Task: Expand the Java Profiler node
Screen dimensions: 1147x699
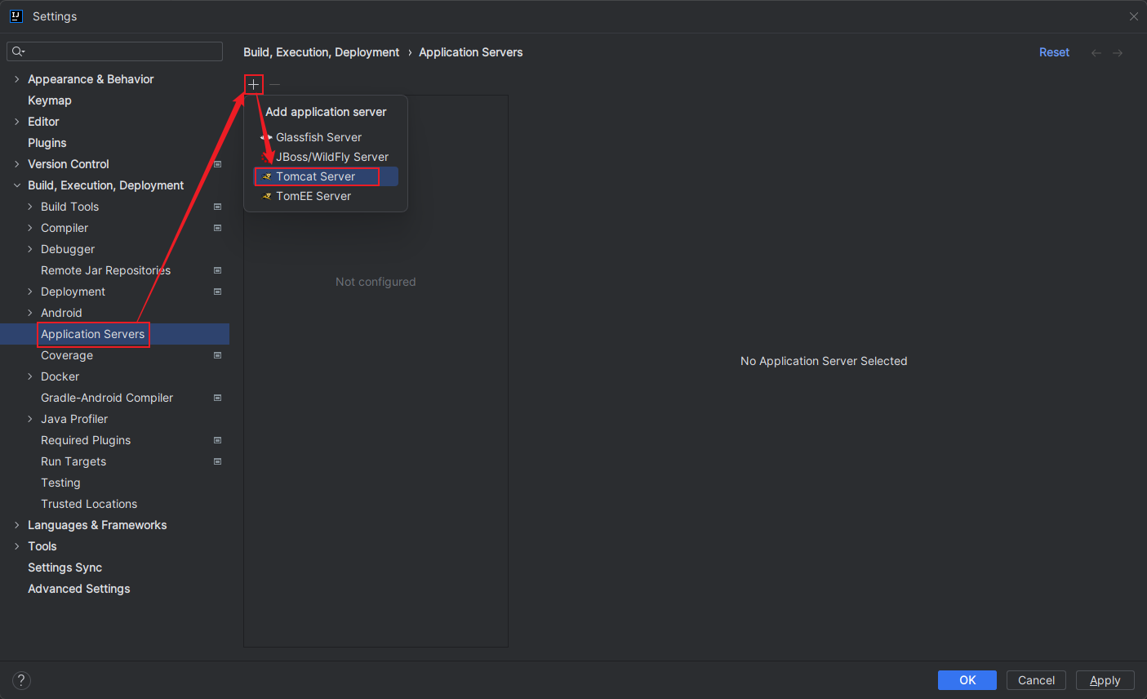Action: pos(29,419)
